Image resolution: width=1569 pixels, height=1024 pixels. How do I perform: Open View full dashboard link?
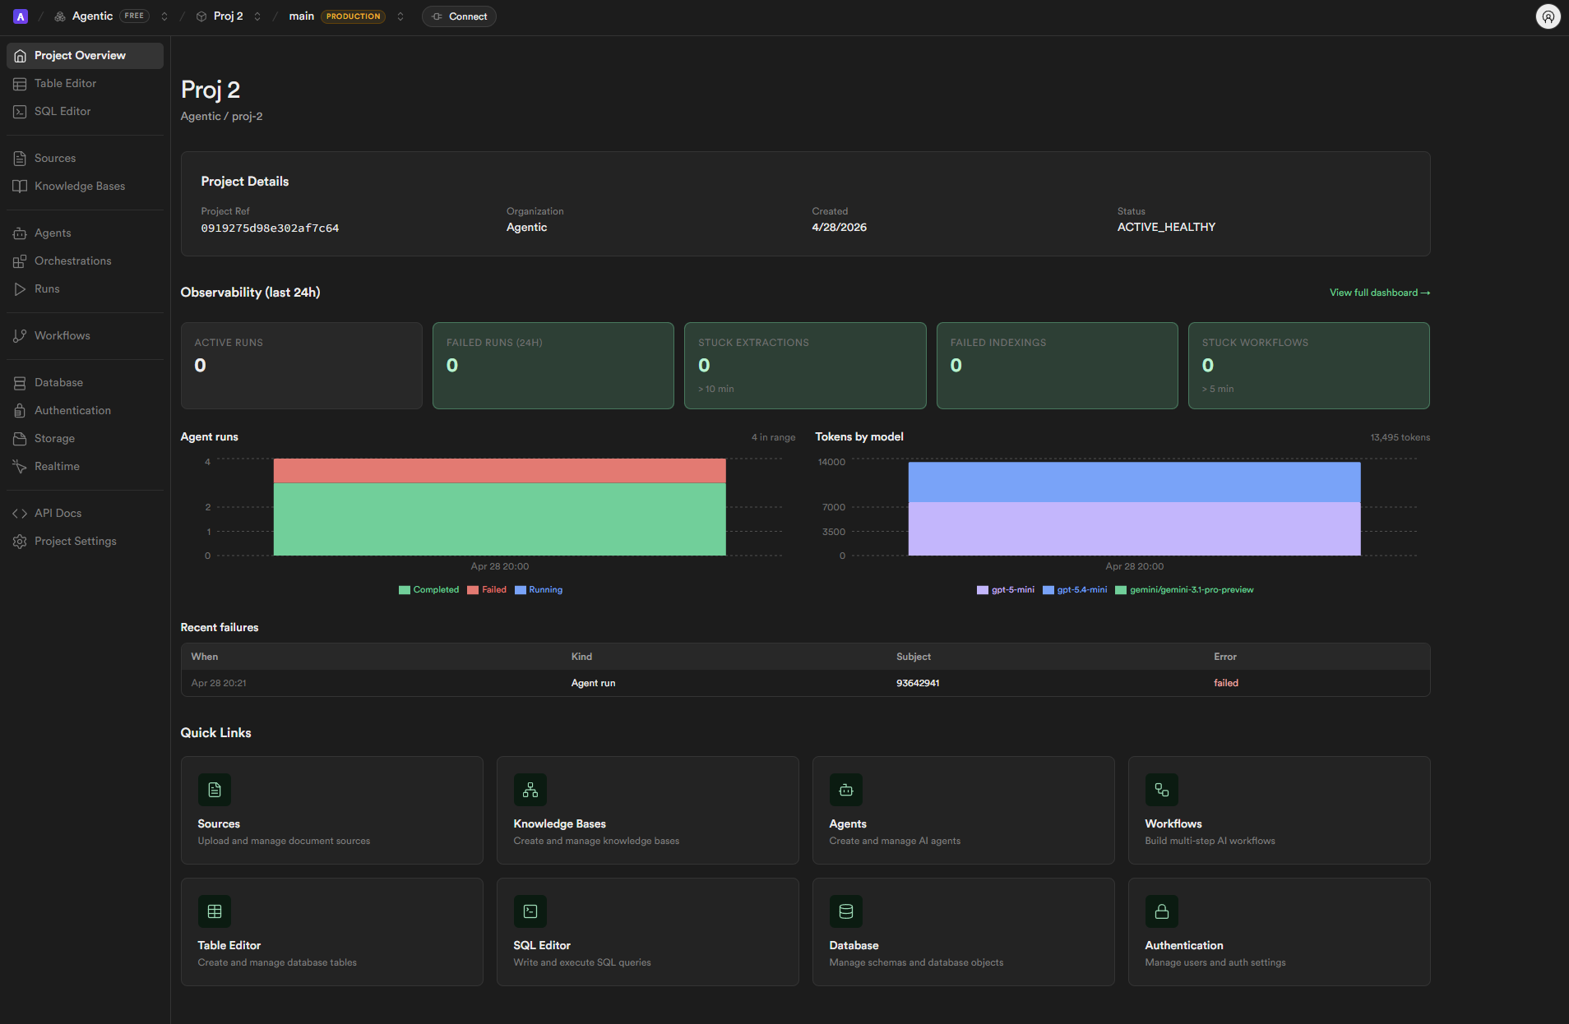1379,293
